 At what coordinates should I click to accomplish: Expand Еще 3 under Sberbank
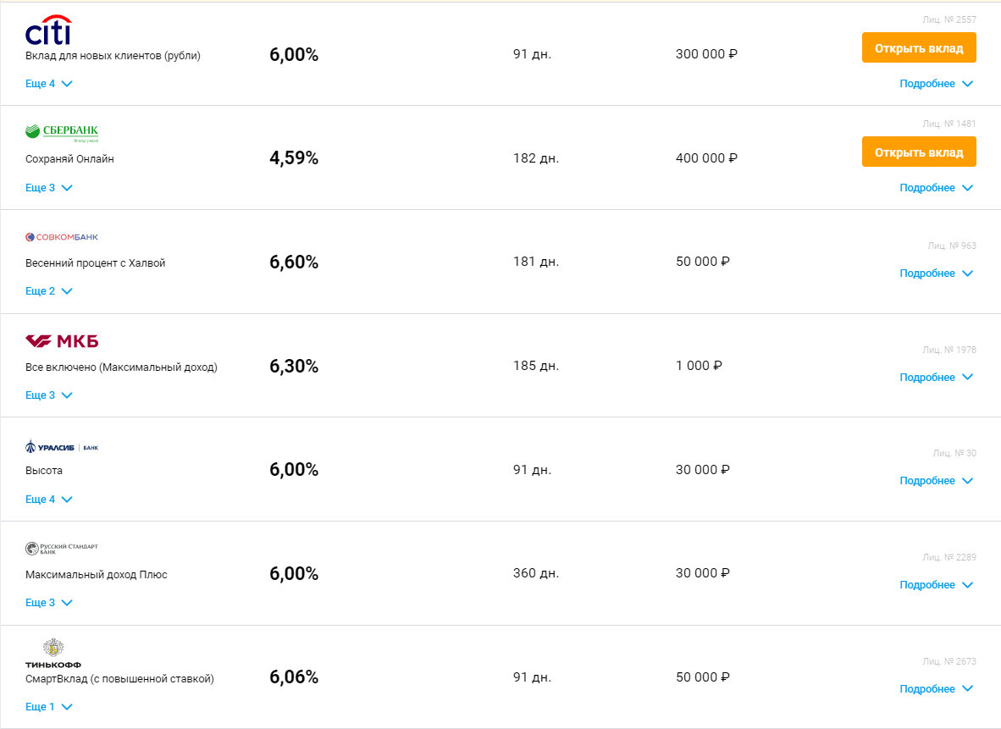coord(48,188)
